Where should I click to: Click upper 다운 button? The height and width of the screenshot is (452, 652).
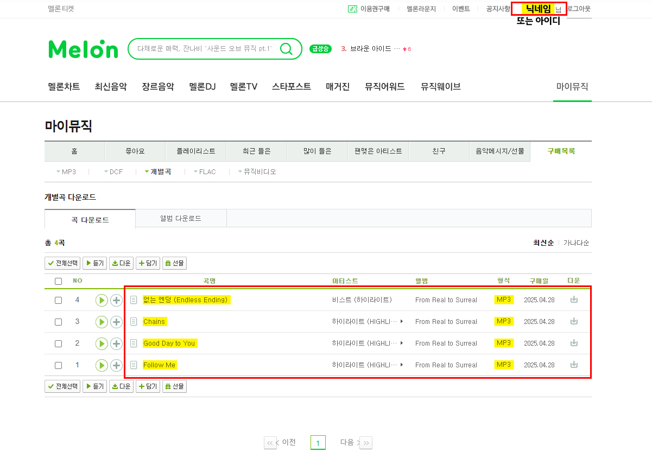point(121,263)
